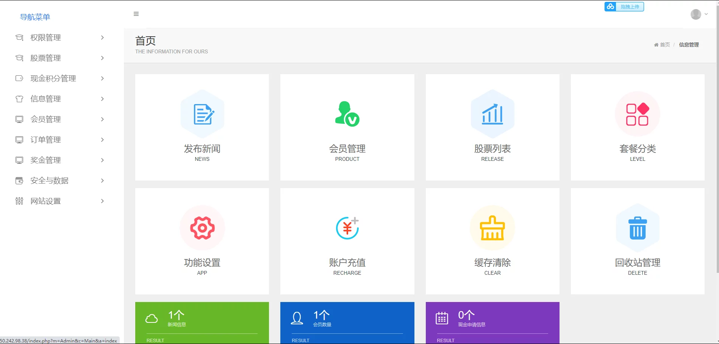Screen dimensions: 719x344
Task: Click the cloud icon on 新闻信息 card
Action: 152,318
